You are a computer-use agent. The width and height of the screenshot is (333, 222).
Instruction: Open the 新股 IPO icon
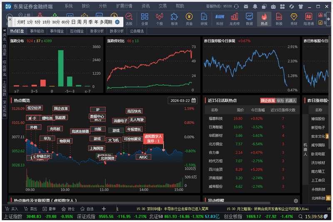click(279, 19)
